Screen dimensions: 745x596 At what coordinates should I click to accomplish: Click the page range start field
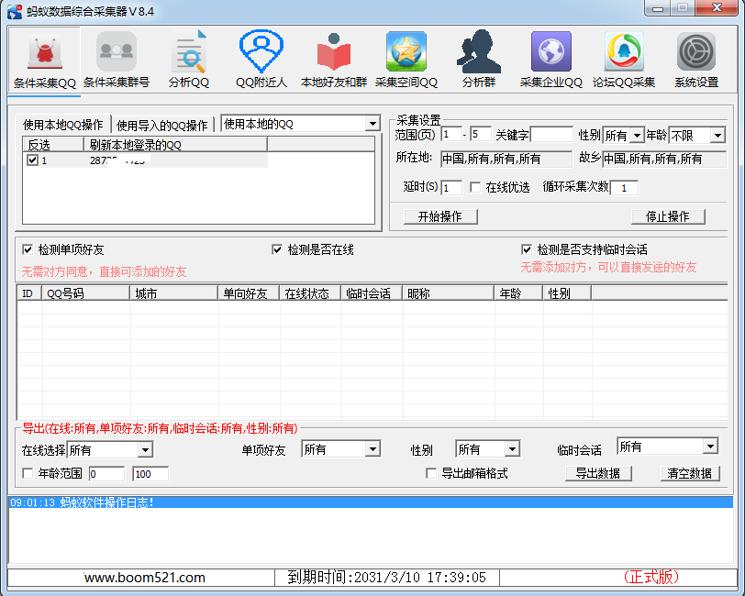click(451, 135)
